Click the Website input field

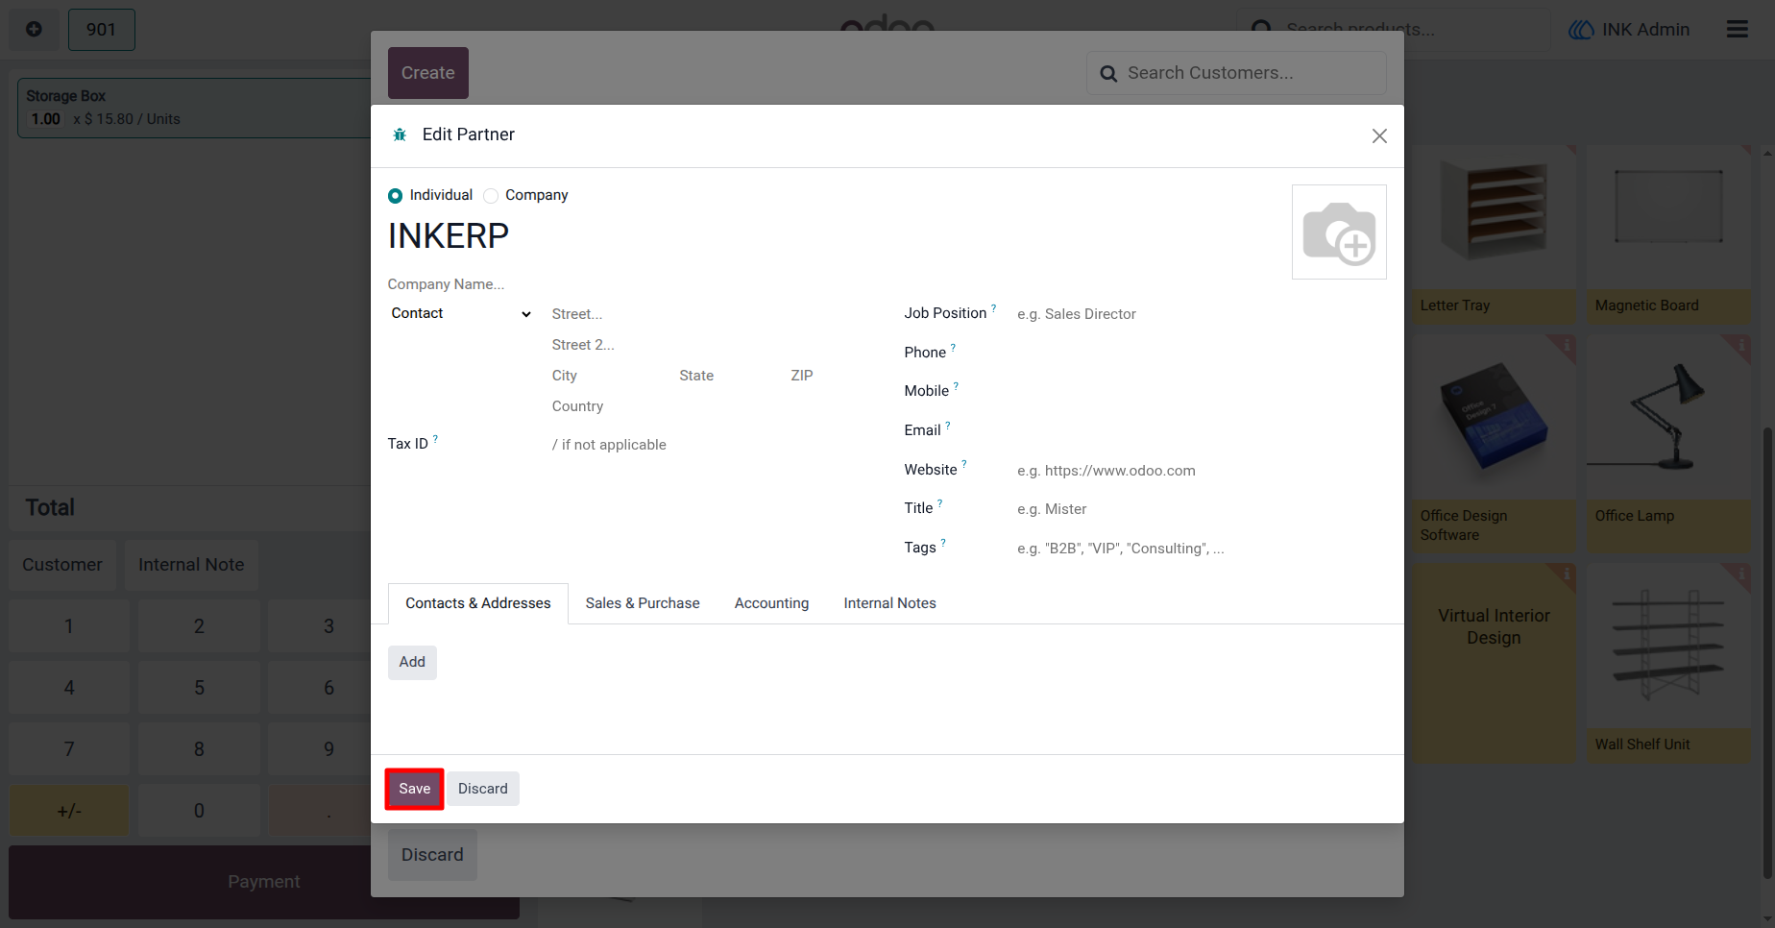pos(1201,471)
